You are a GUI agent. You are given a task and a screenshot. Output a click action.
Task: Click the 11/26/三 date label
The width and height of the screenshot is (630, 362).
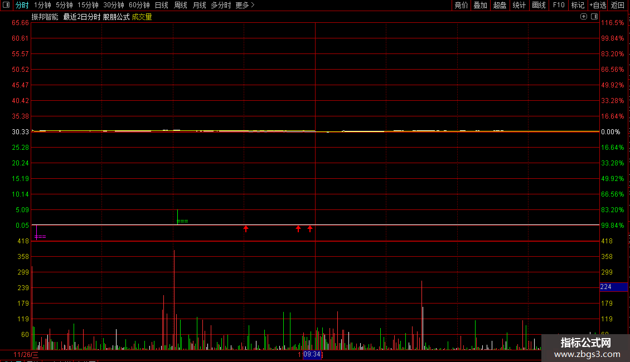(x=26, y=355)
